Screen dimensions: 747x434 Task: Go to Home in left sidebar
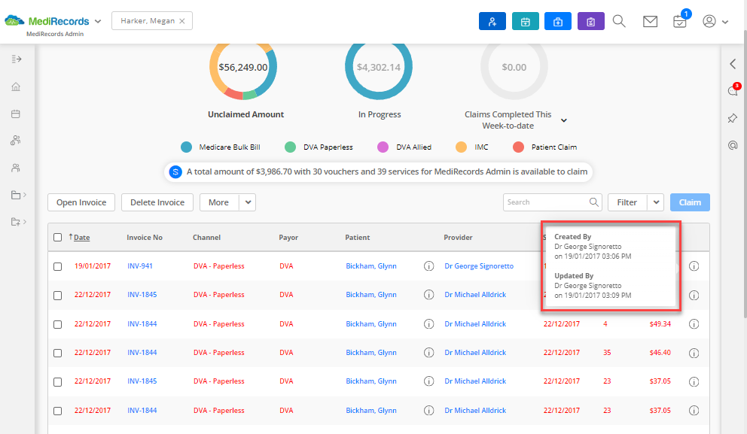16,86
